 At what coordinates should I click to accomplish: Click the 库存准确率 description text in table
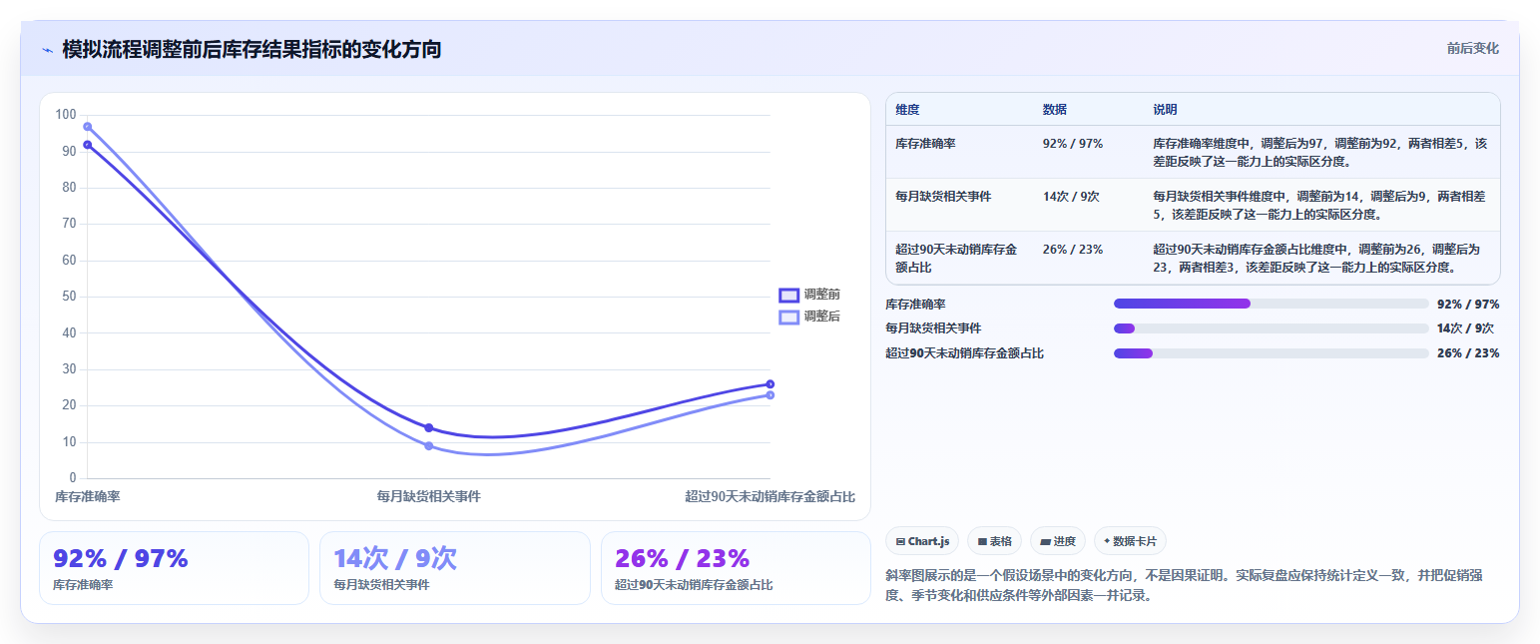click(x=1319, y=152)
